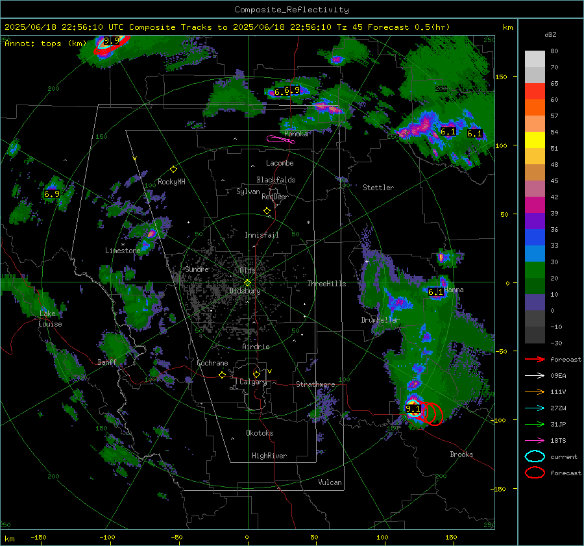Click the red forecast arrow in legend
584x546 pixels.
[x=535, y=360]
